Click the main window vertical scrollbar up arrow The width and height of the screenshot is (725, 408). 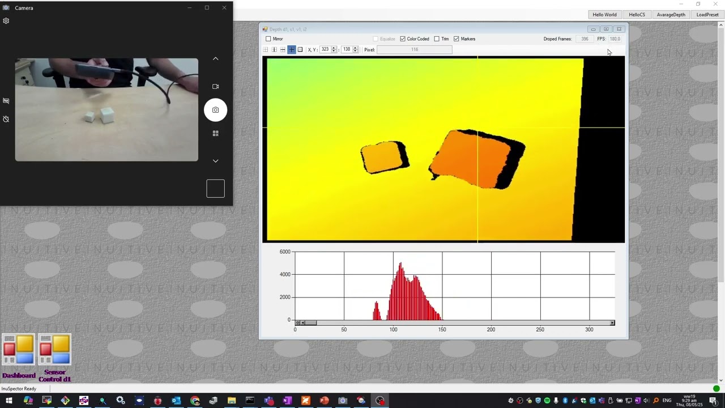pos(721,25)
